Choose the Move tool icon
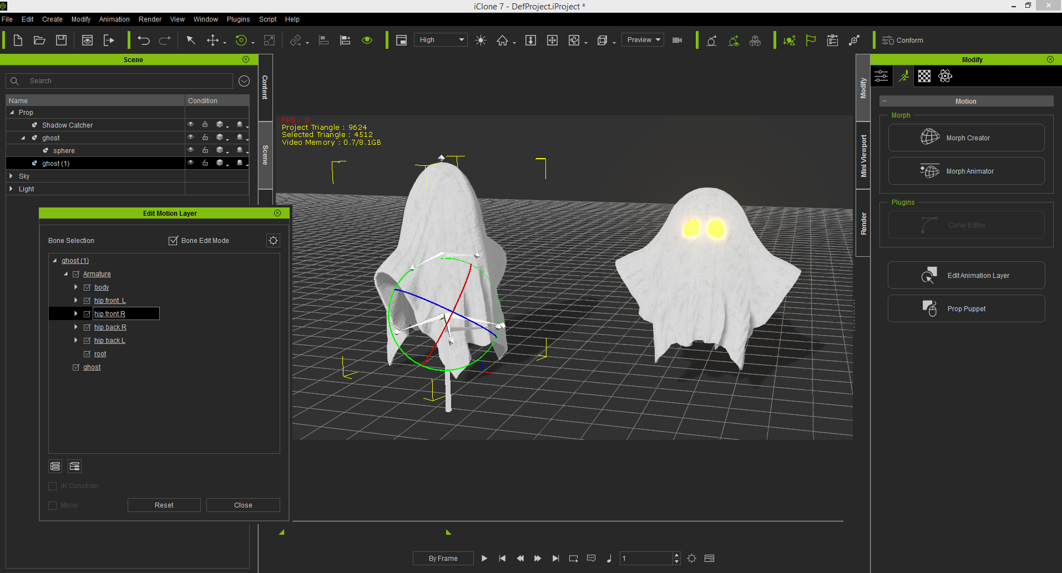 (213, 40)
